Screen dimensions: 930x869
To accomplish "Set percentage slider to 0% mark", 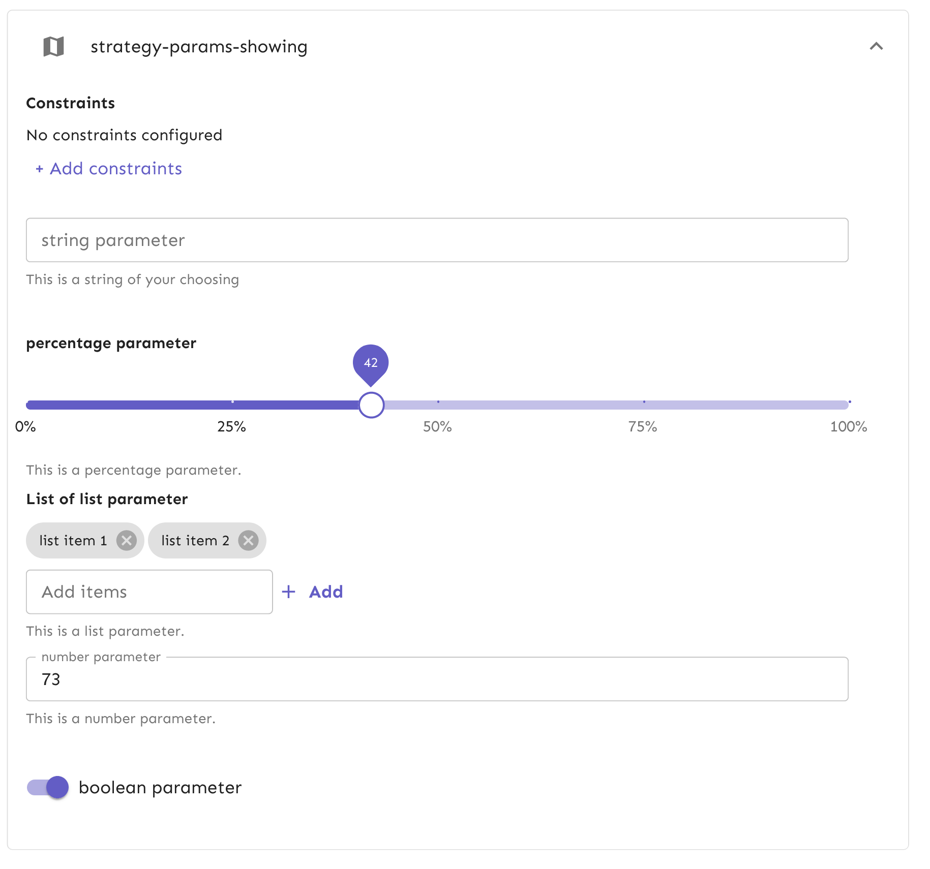I will [x=27, y=405].
